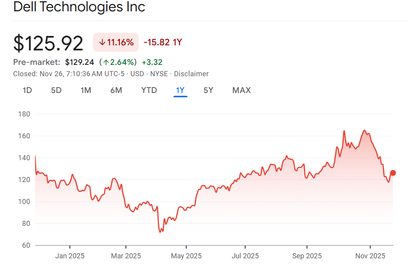Click the pre-market $129.24 price
The height and width of the screenshot is (272, 409).
(80, 62)
